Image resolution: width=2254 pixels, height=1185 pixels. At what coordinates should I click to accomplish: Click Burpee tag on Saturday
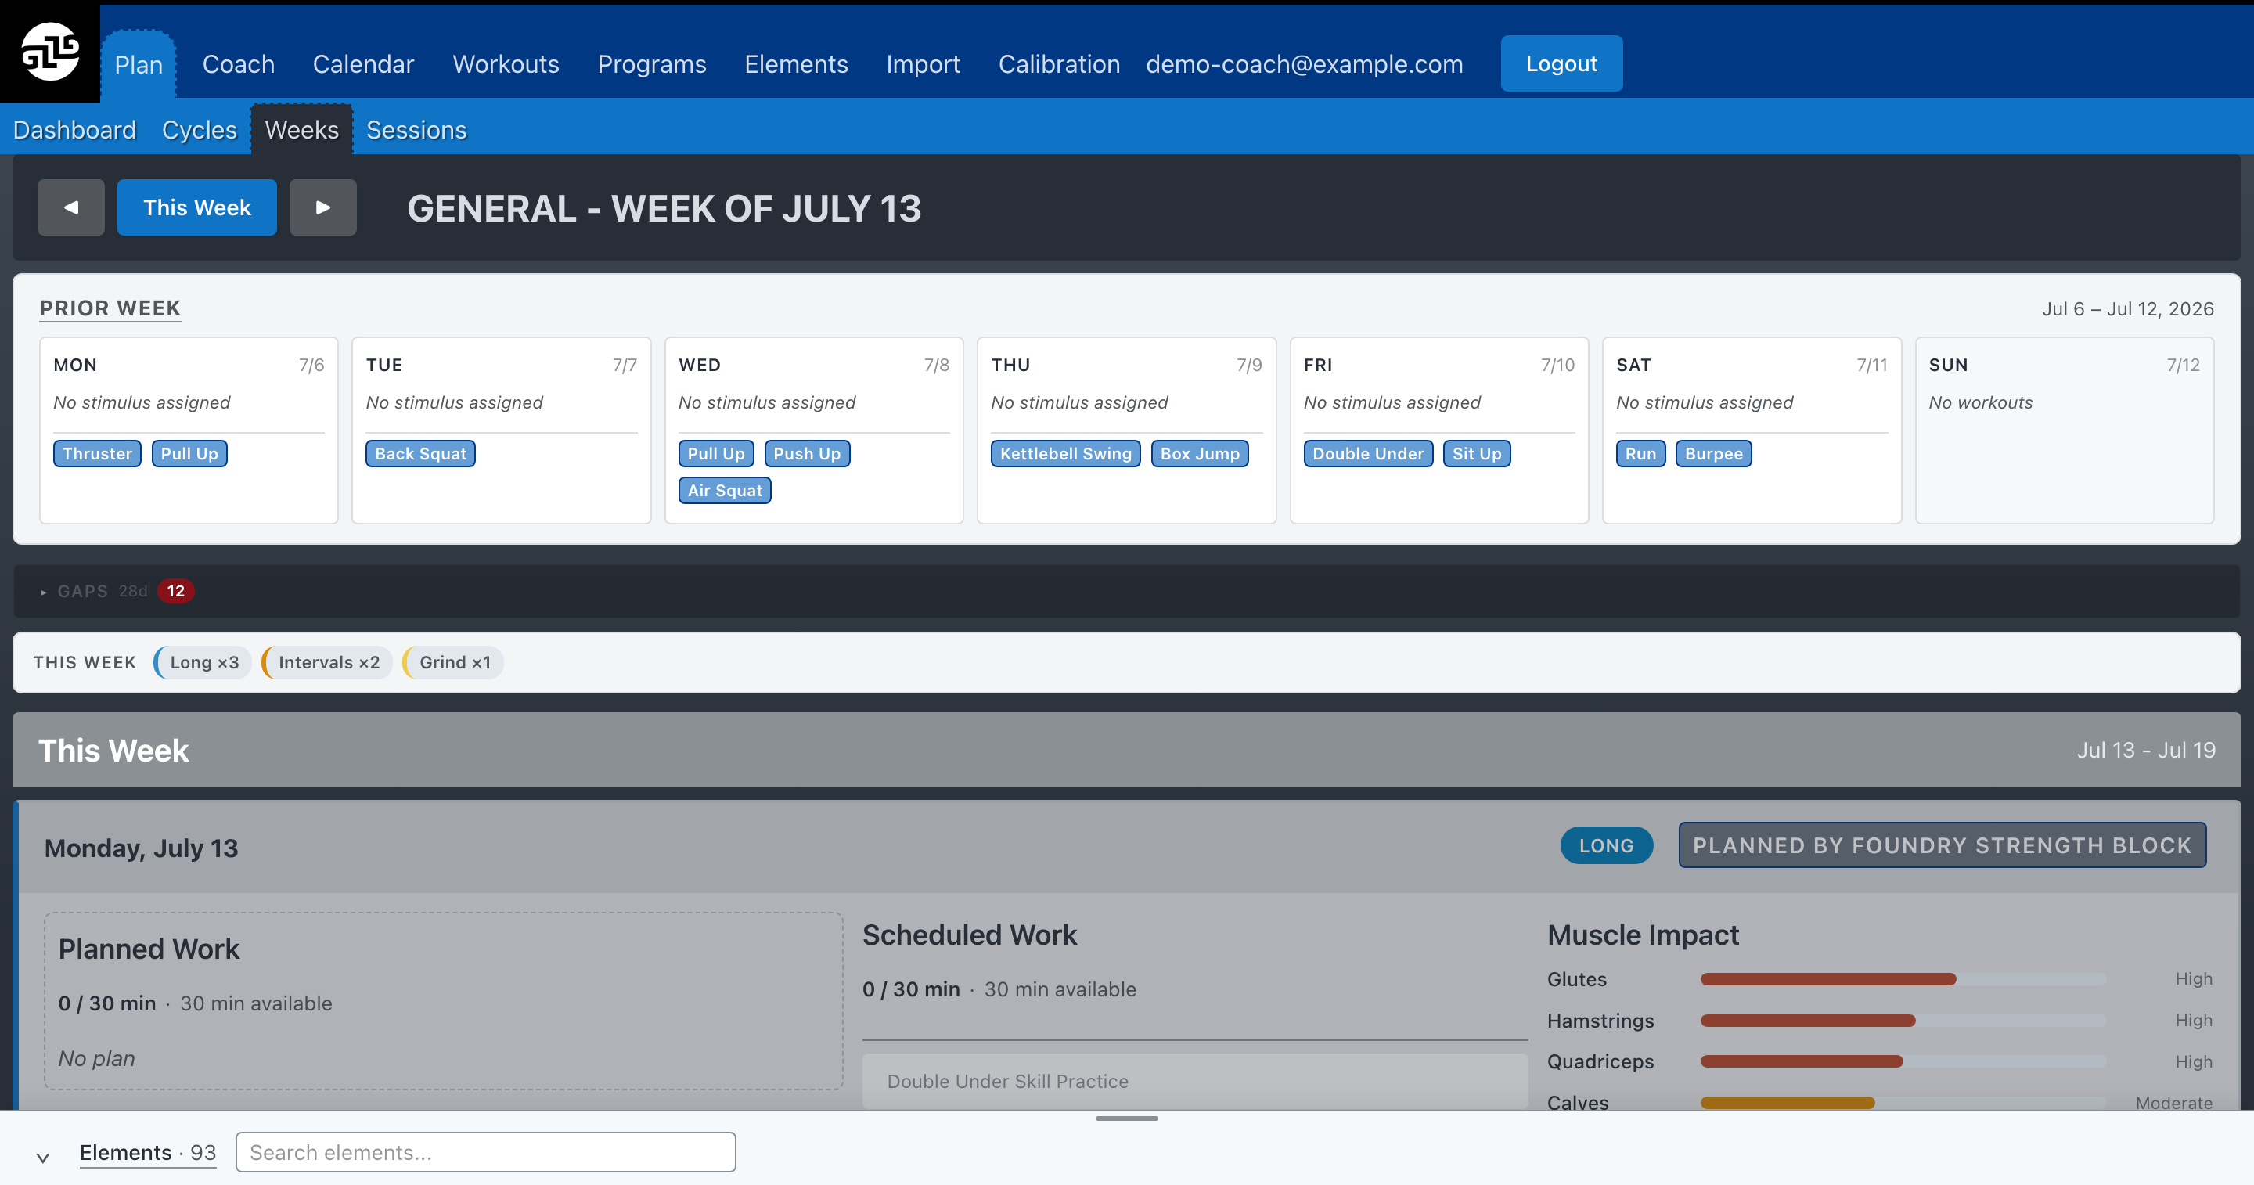[1713, 453]
